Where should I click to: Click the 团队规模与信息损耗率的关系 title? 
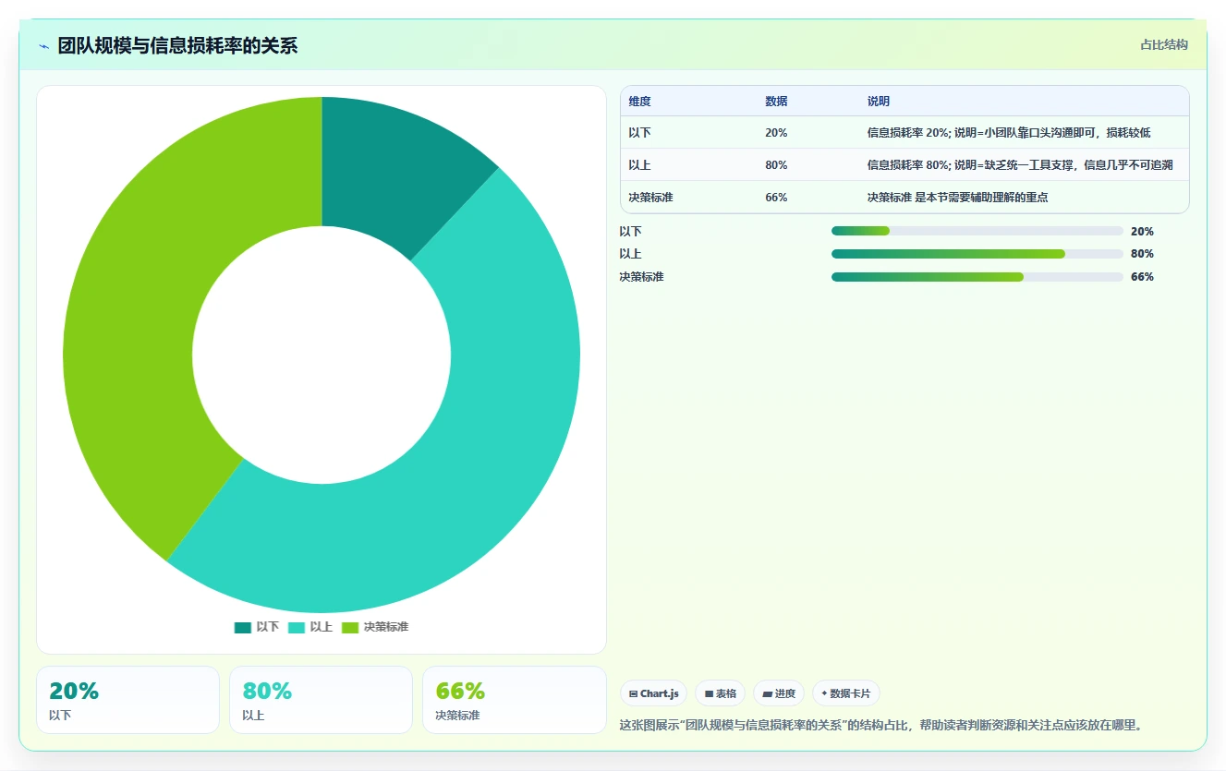click(x=177, y=46)
